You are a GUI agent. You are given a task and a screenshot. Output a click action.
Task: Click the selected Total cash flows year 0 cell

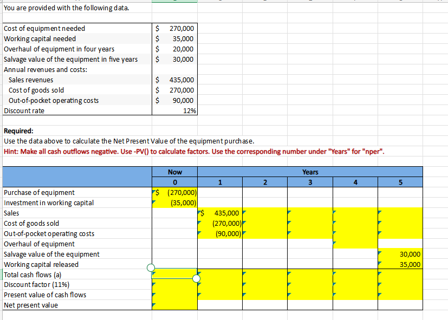pos(174,273)
